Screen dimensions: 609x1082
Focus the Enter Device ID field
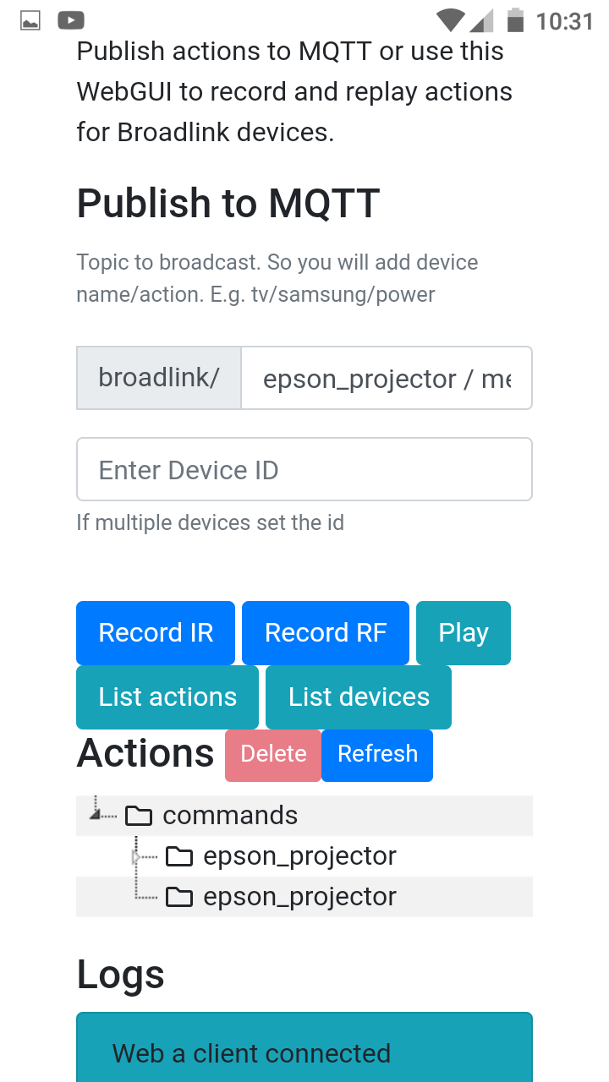pos(304,469)
